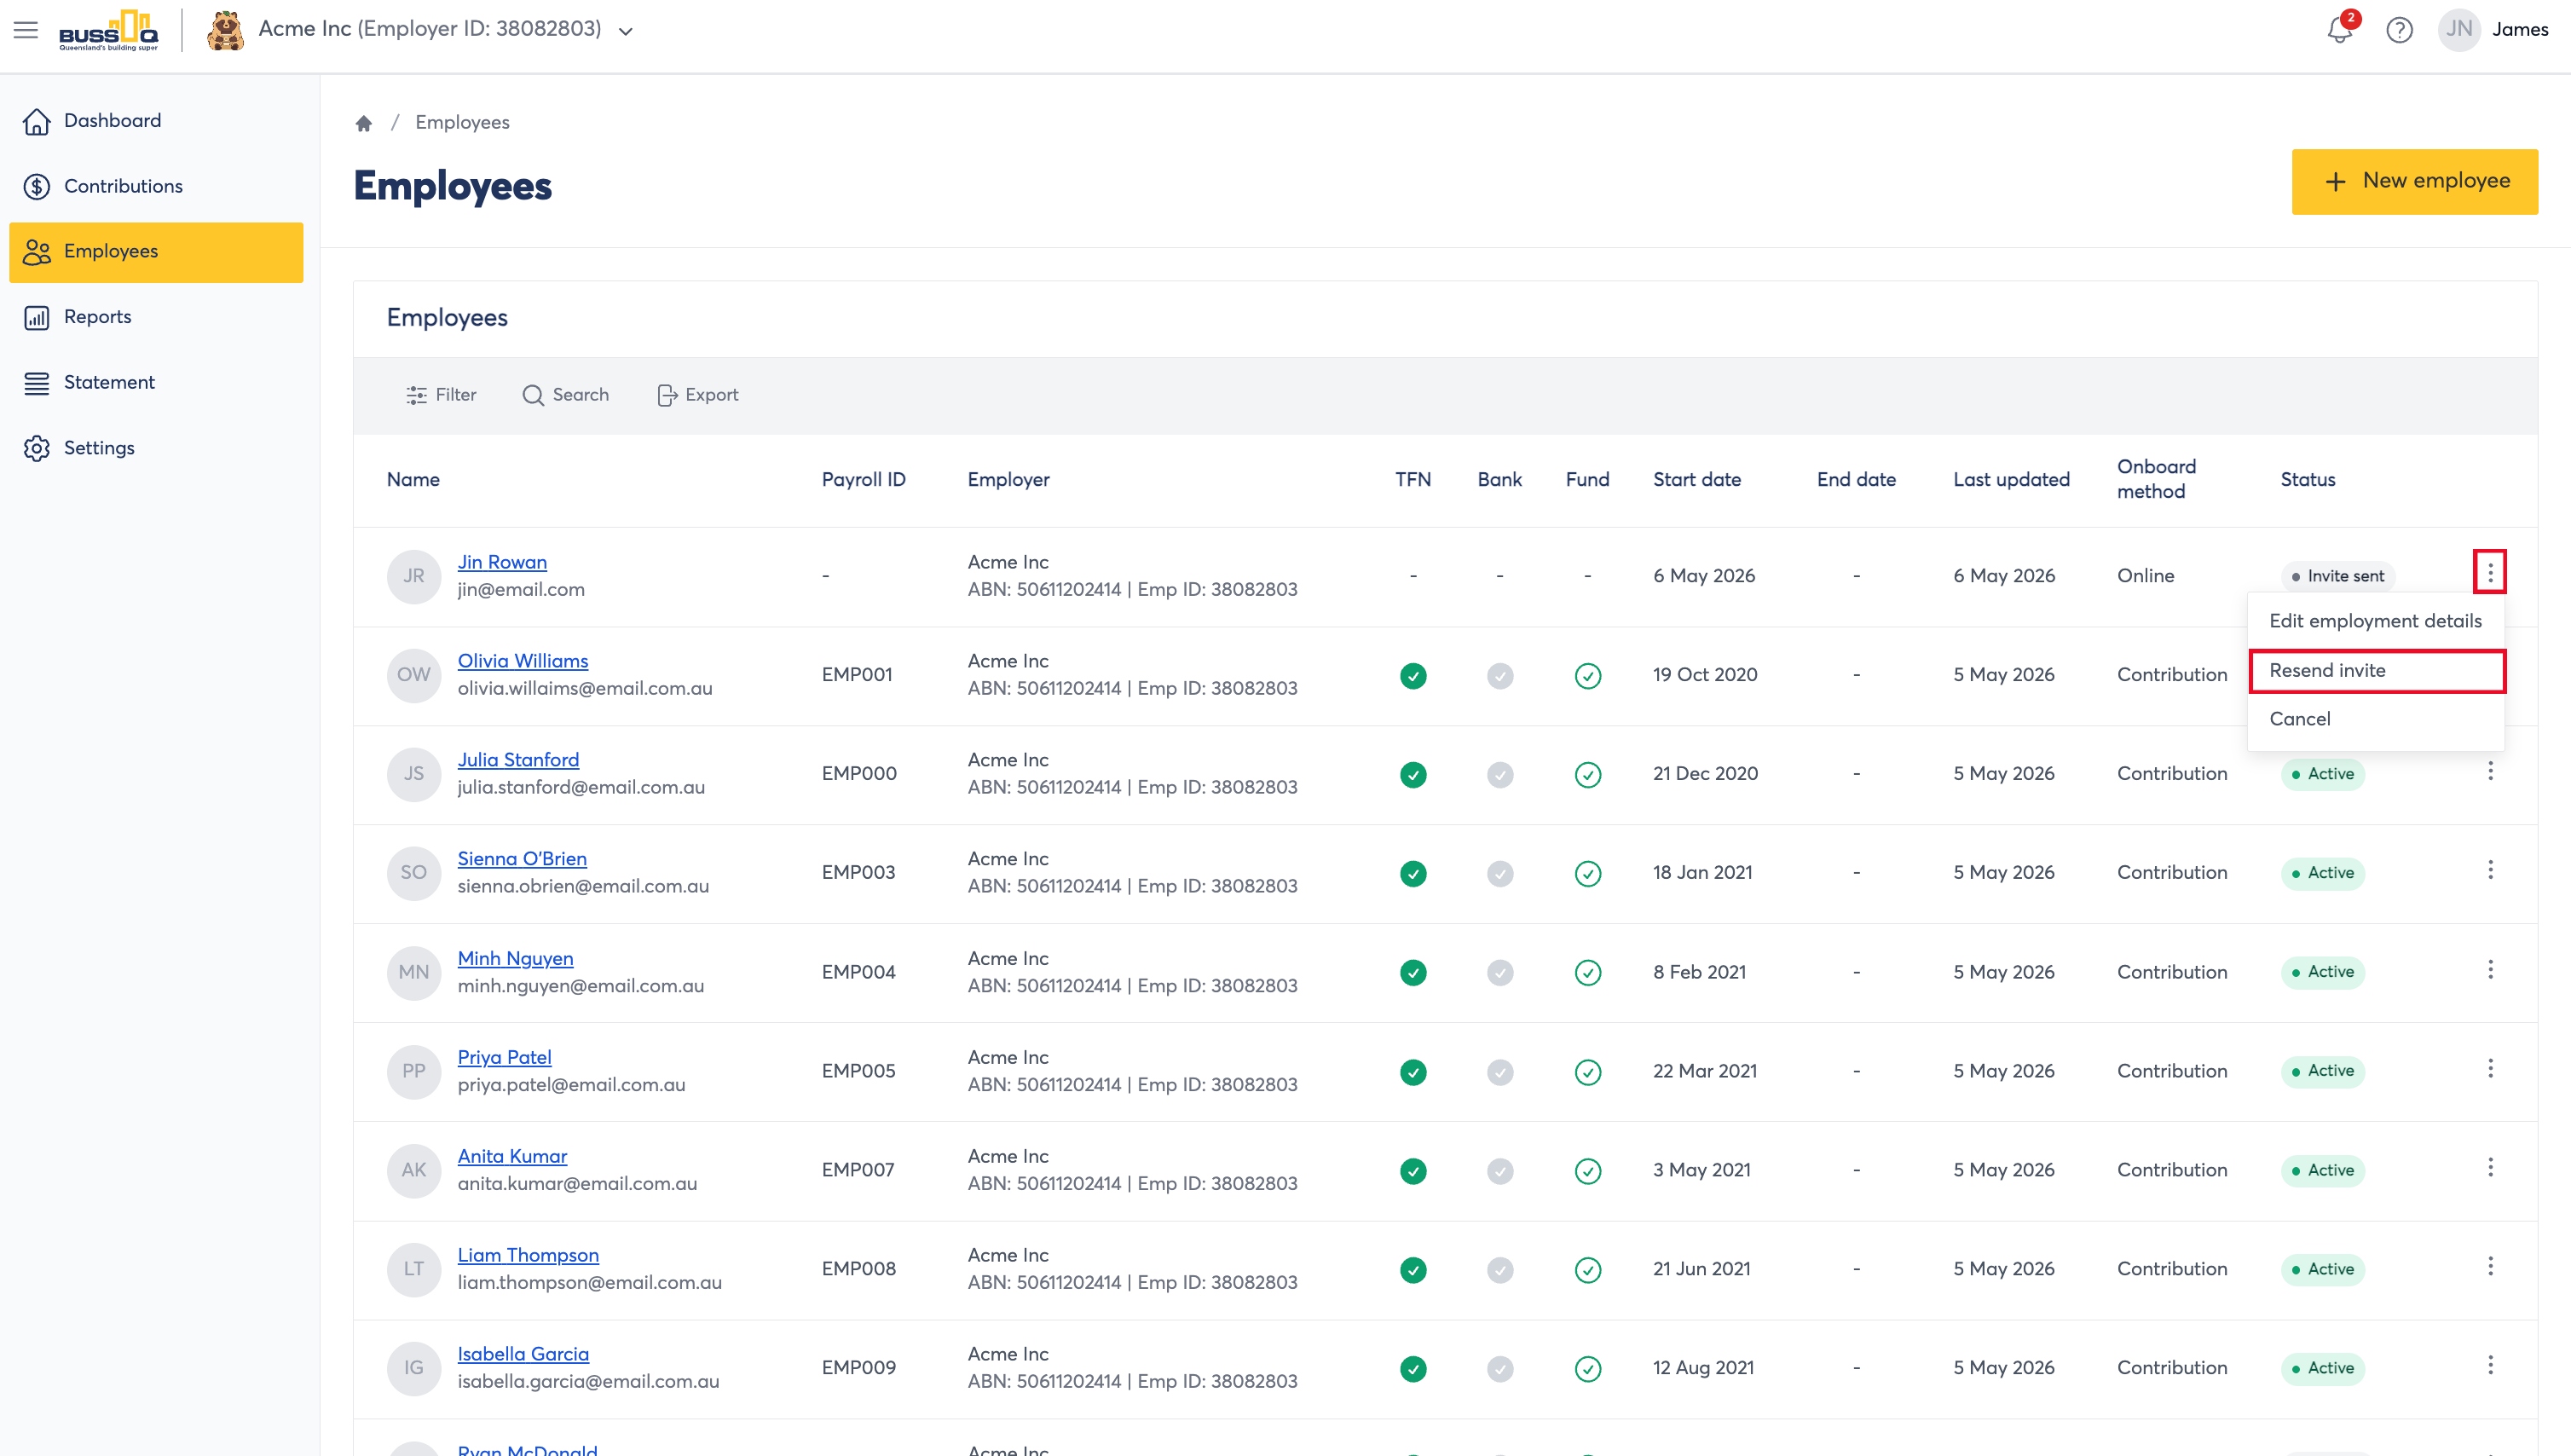Select Resend invite from the menu
Image resolution: width=2571 pixels, height=1456 pixels.
point(2376,670)
